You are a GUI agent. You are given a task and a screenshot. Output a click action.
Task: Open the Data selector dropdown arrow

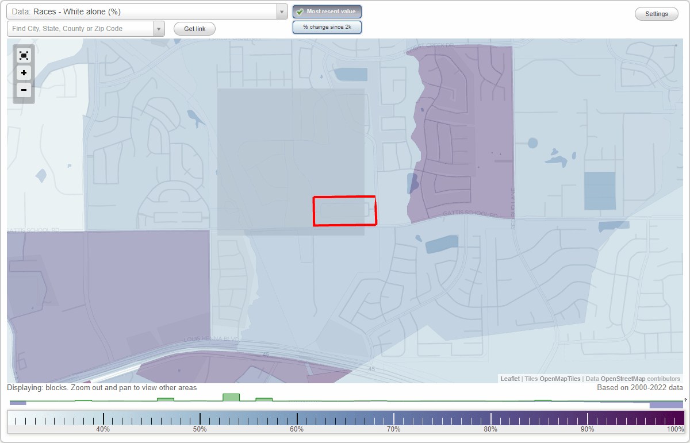tap(282, 11)
